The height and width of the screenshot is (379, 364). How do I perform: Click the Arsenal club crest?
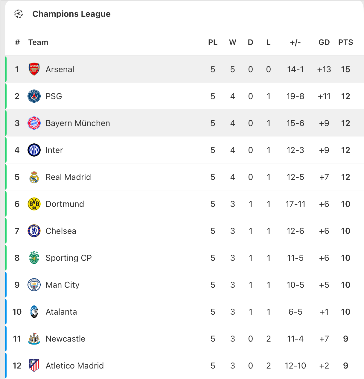[x=34, y=69]
